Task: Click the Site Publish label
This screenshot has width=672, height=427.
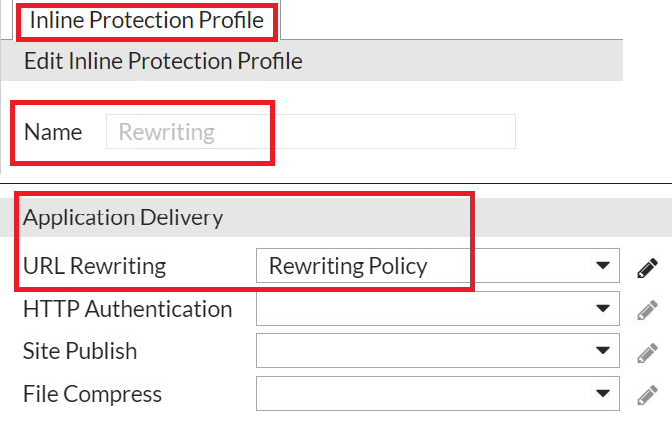Action: coord(80,352)
